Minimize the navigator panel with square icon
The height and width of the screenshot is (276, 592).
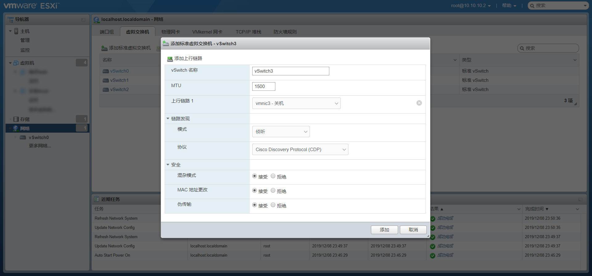[83, 20]
